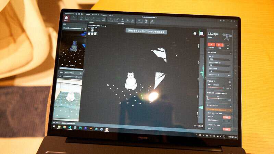Screen dimensions: 274x154
Task: Click the depth camera preview image
Action: tap(73, 50)
